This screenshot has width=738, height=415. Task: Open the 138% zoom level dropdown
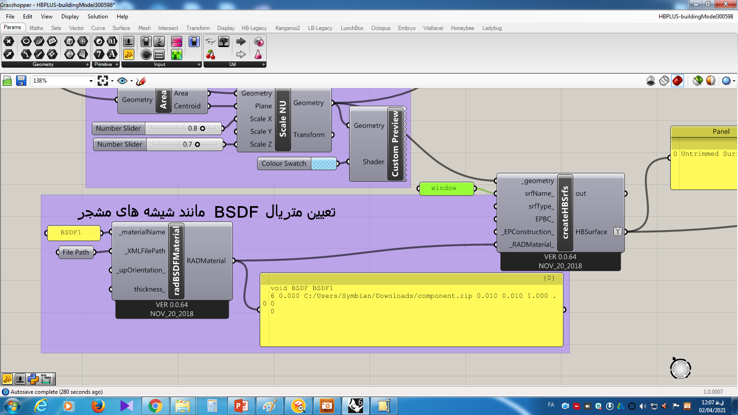pyautogui.click(x=91, y=81)
